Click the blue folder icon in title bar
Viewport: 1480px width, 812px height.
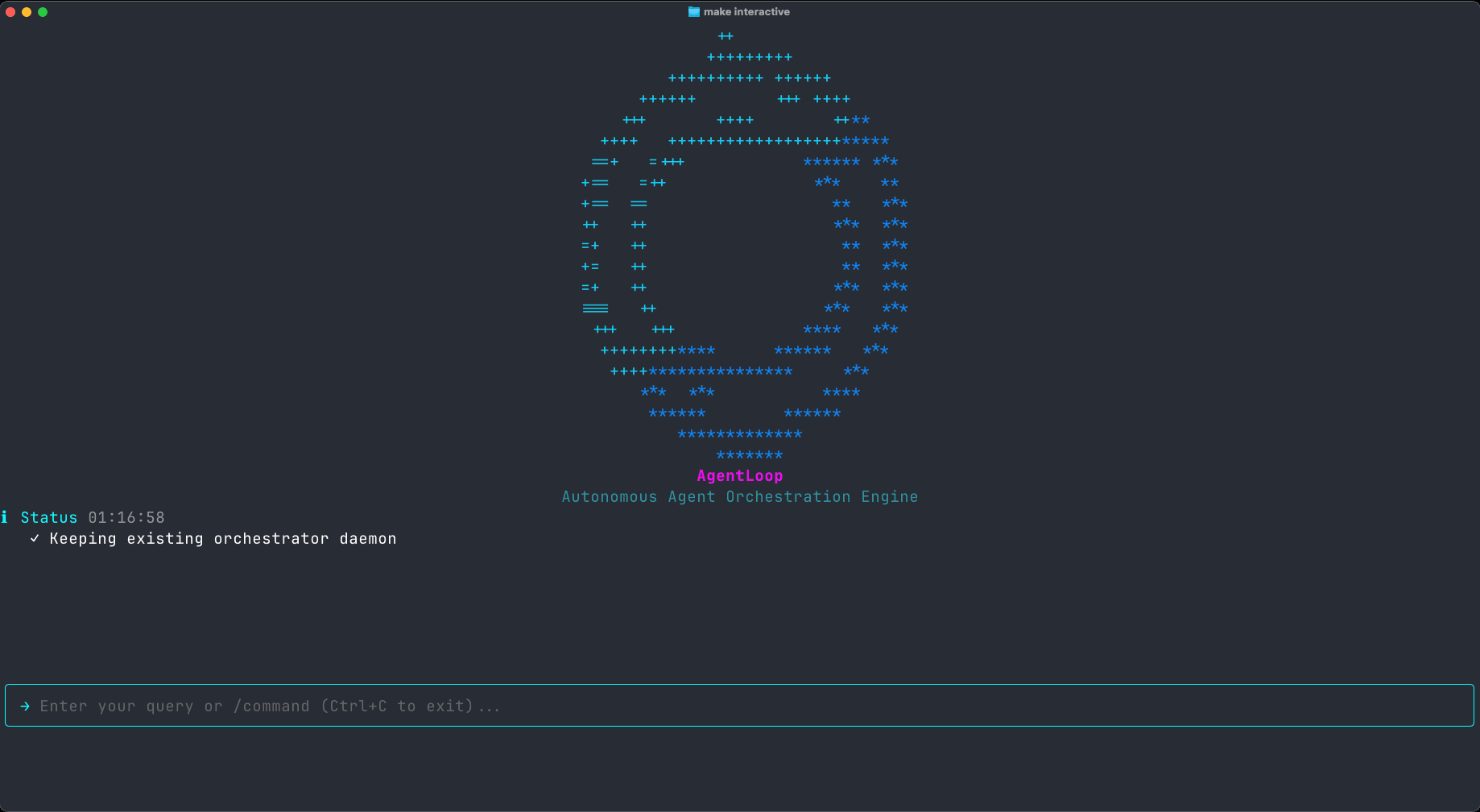(x=693, y=11)
